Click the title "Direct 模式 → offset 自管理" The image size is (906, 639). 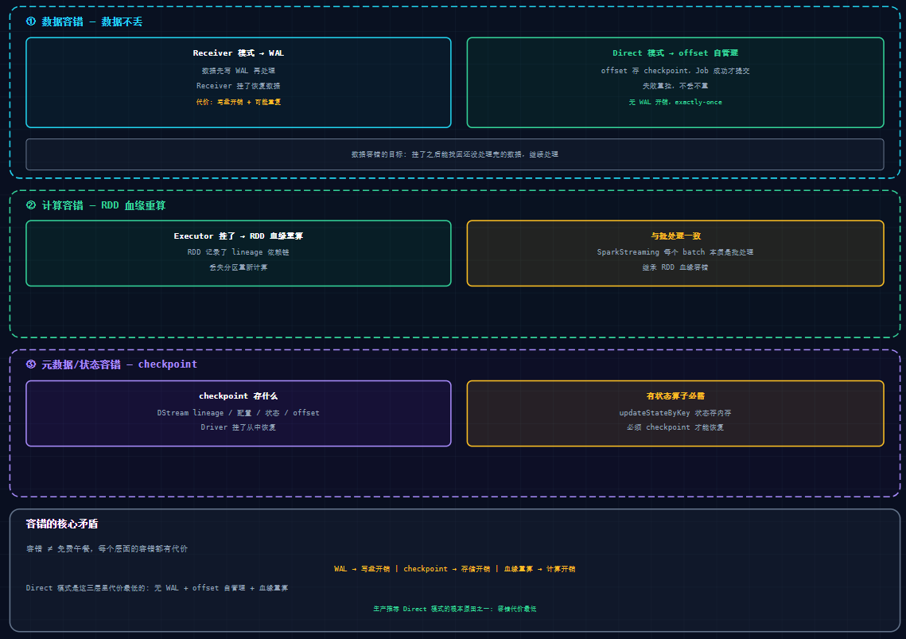(x=675, y=53)
